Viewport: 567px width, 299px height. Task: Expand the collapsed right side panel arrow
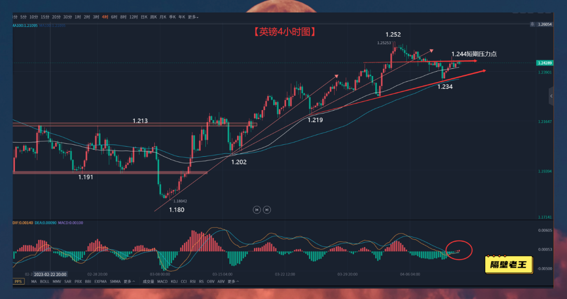pos(551,96)
